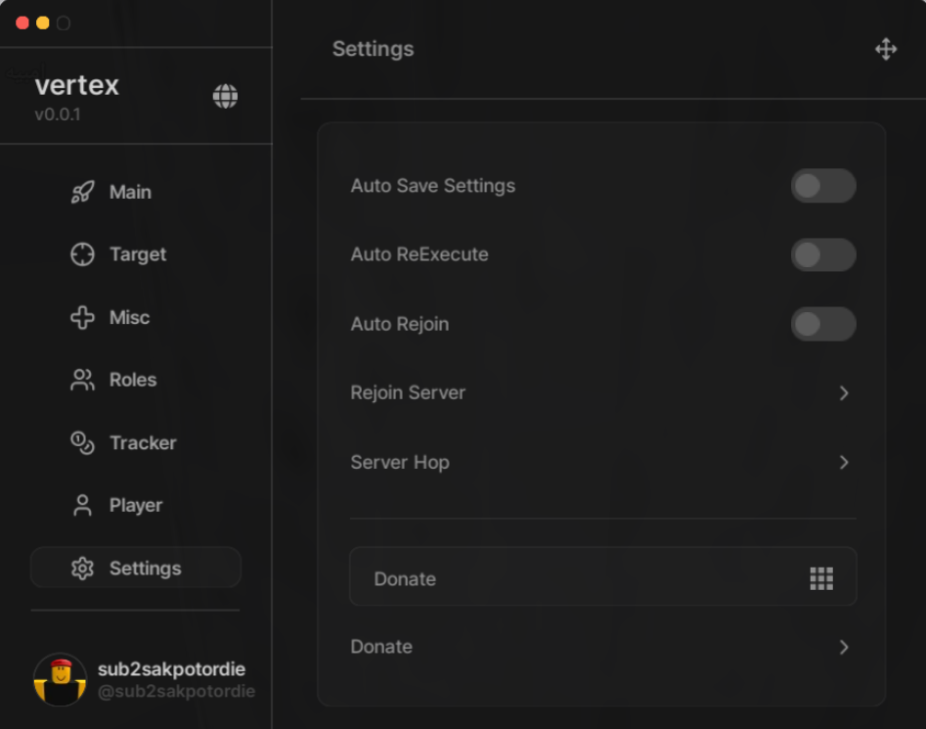The image size is (926, 729).
Task: Open the Misc tab label
Action: pyautogui.click(x=129, y=317)
